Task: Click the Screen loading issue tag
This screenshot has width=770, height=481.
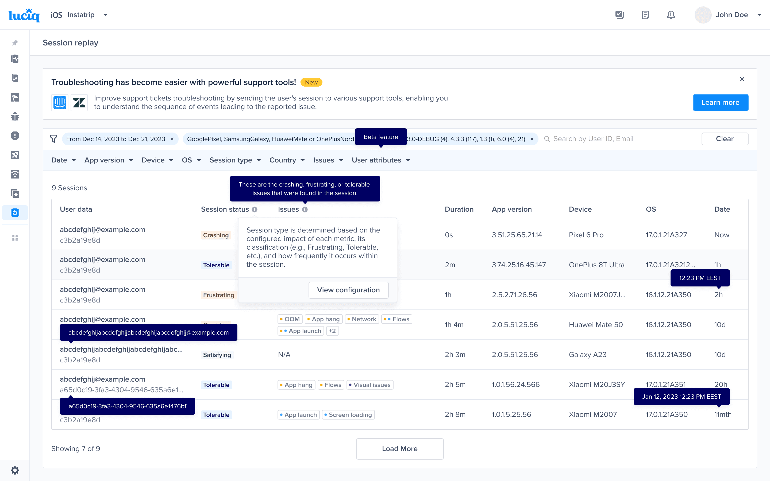Action: pos(348,415)
